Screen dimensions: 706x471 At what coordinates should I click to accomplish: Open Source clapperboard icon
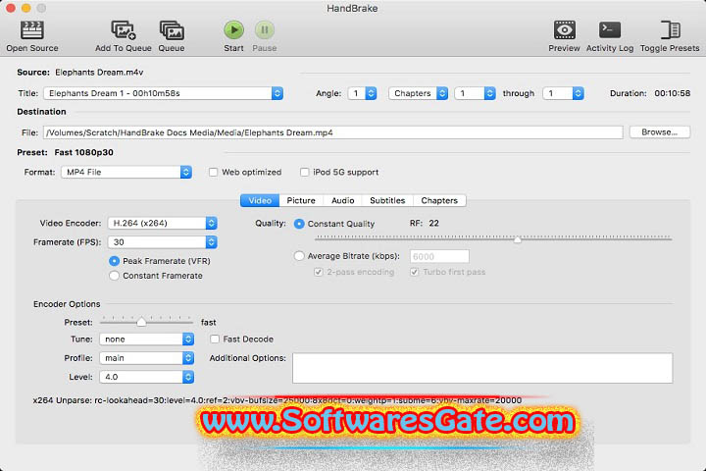coord(32,30)
